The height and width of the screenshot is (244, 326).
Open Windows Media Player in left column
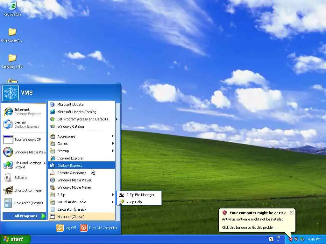pyautogui.click(x=24, y=152)
